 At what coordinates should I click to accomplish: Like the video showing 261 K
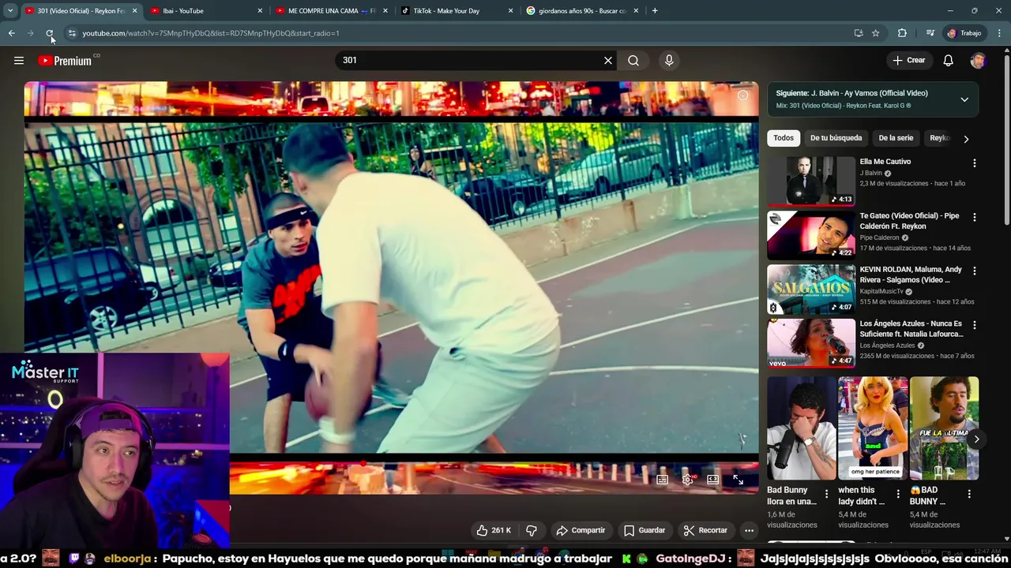click(493, 530)
